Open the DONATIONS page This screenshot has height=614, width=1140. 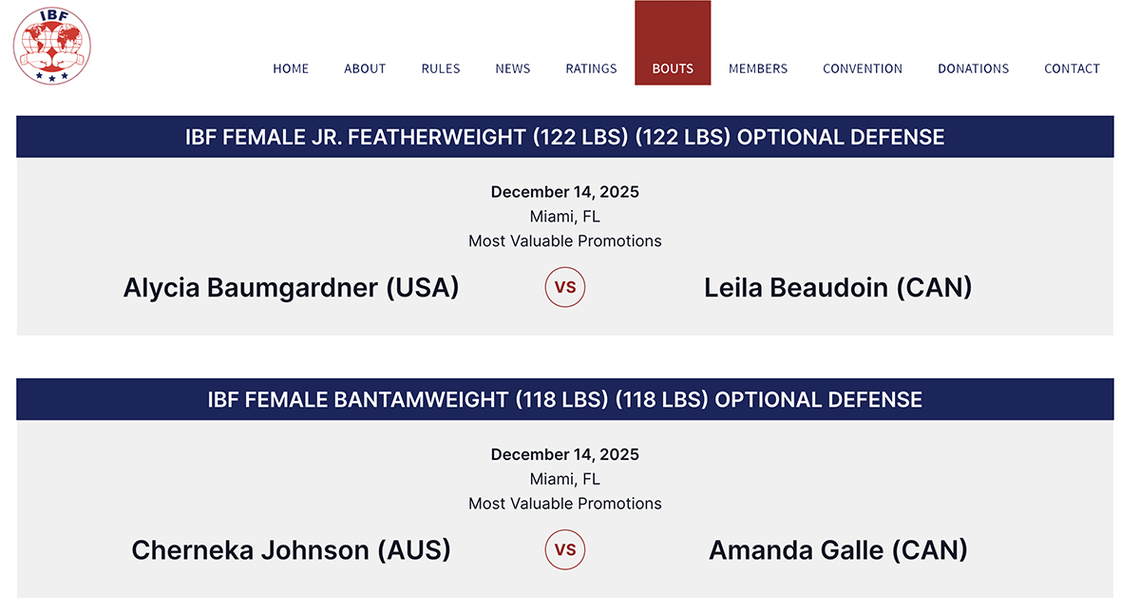[x=973, y=67]
